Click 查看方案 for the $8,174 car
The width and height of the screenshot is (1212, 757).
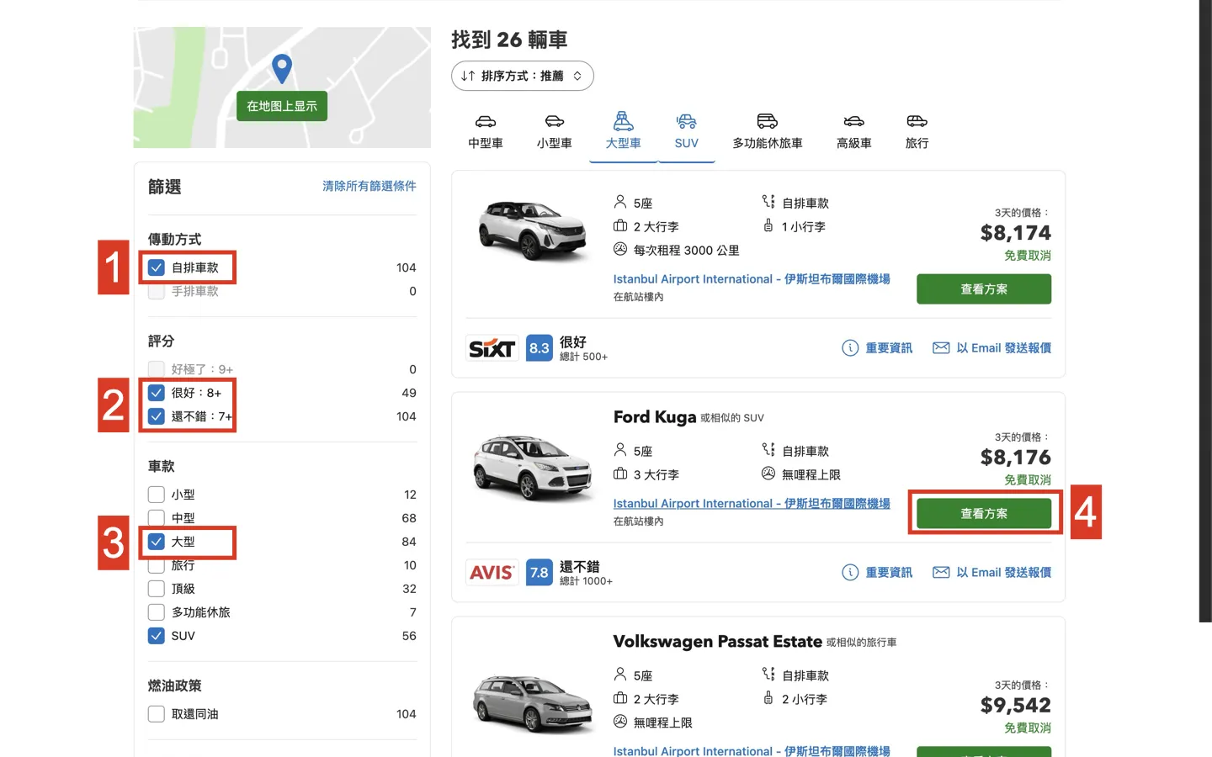pyautogui.click(x=984, y=289)
